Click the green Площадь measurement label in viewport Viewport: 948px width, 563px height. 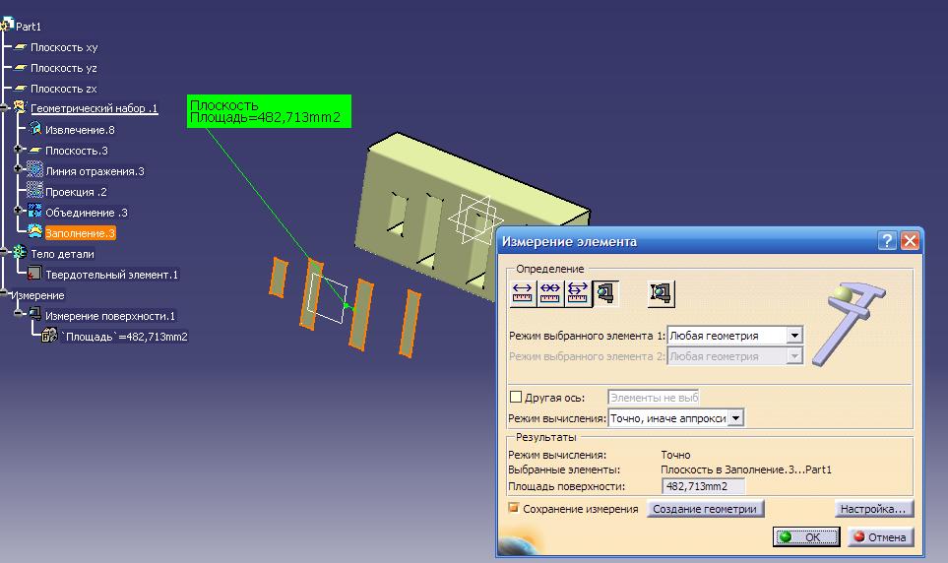(269, 111)
